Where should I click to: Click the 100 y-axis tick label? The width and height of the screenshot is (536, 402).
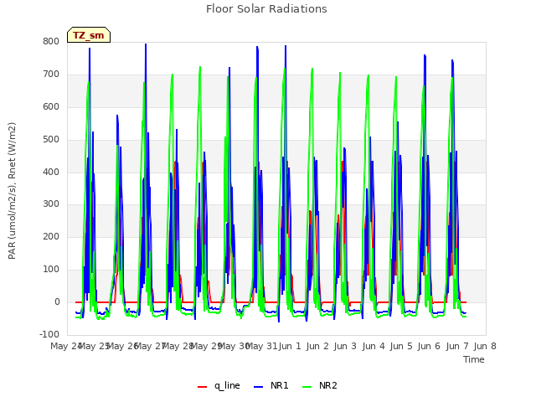click(x=51, y=270)
